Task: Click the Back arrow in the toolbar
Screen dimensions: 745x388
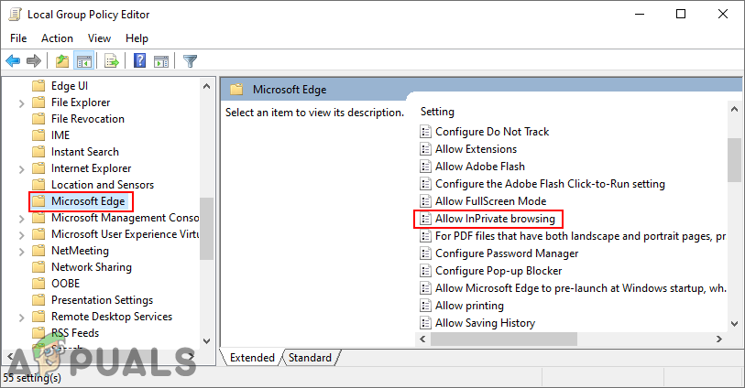Action: coord(13,61)
